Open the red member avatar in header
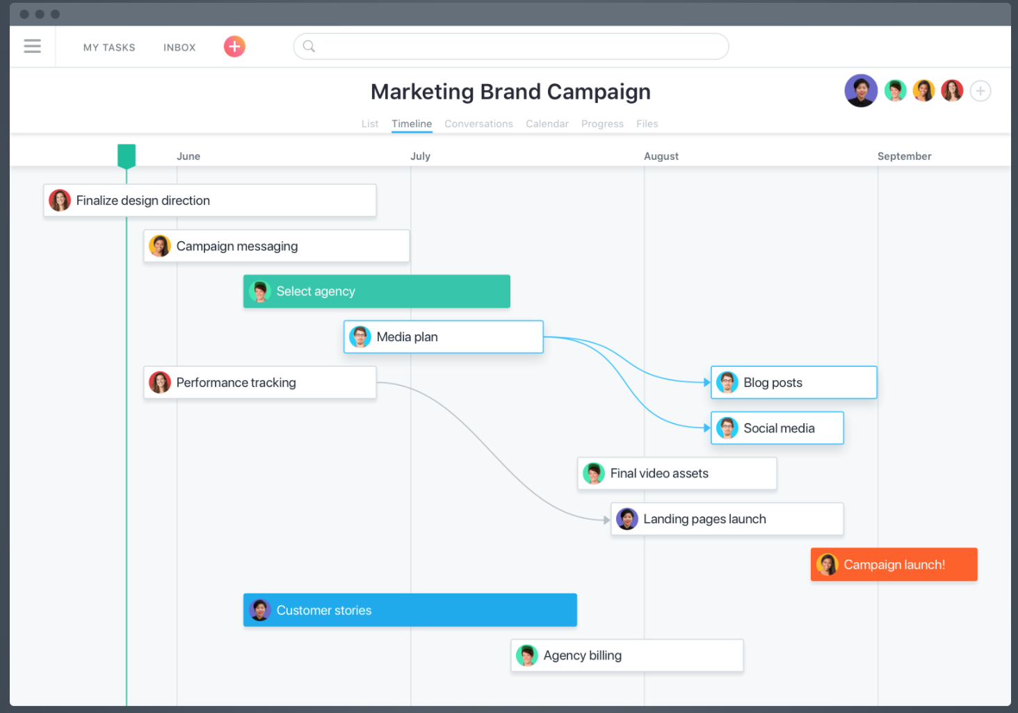 click(953, 91)
